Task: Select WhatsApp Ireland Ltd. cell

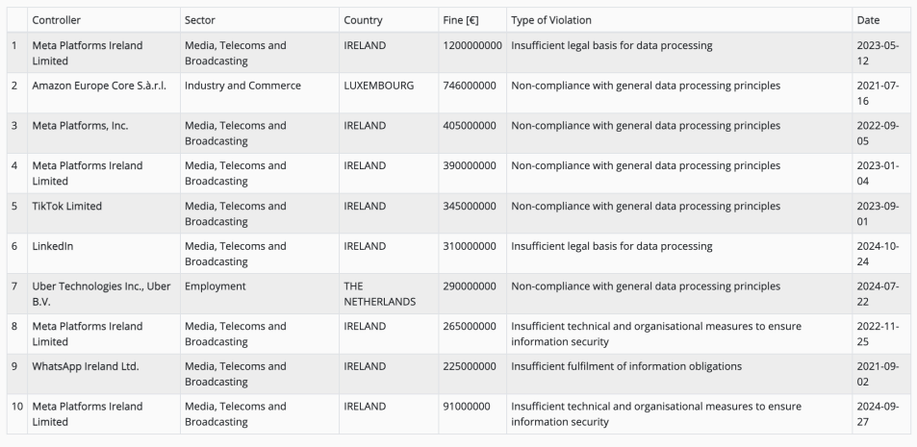Action: coord(86,366)
